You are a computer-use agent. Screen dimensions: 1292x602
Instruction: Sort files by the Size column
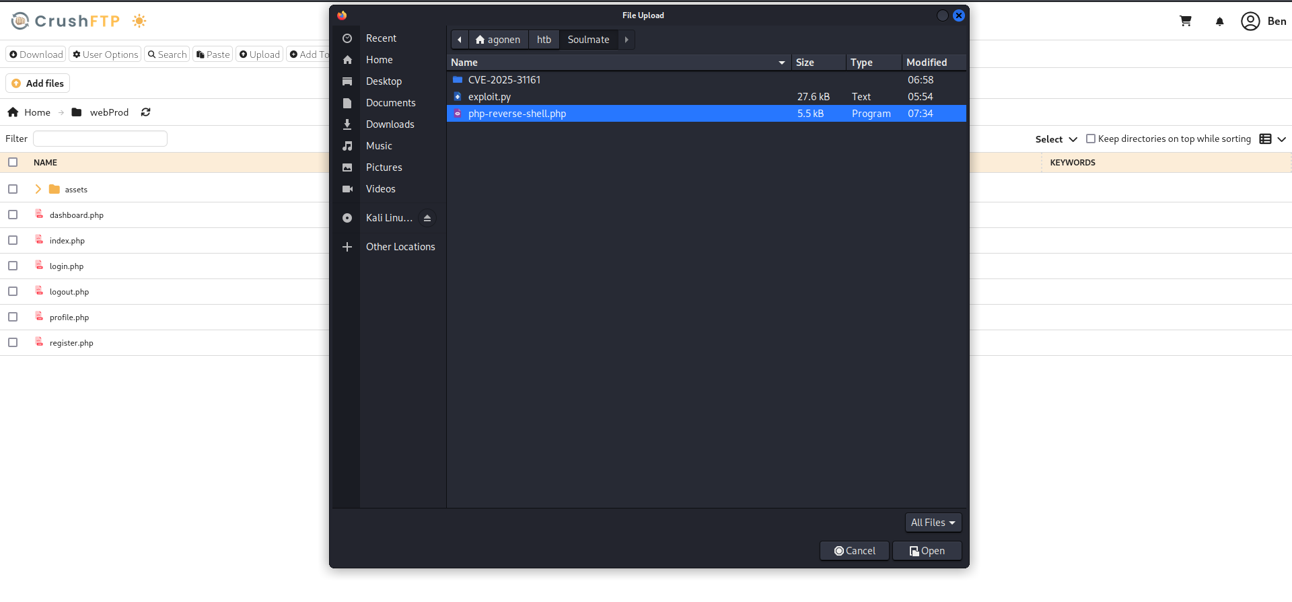pos(818,63)
